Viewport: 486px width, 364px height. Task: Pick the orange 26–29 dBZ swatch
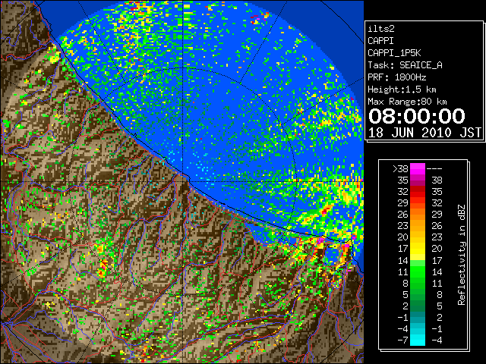(x=418, y=215)
